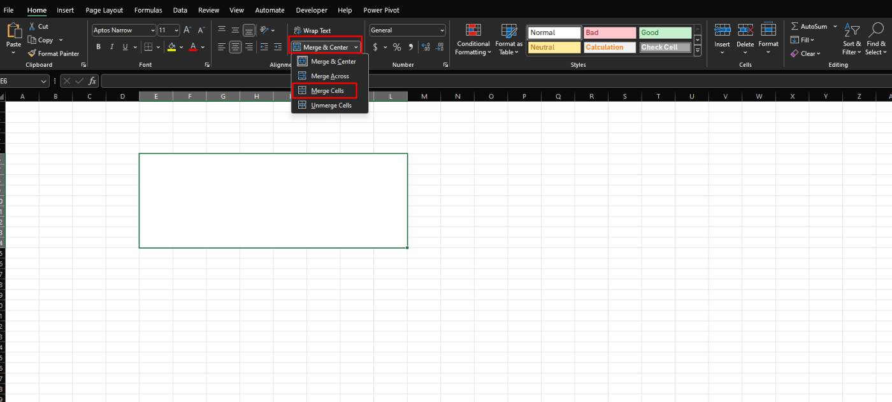This screenshot has height=402, width=892.
Task: Click inside the formula bar
Action: [x=497, y=81]
